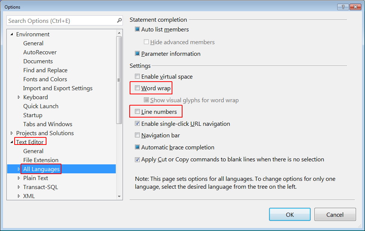Toggle Auto list members checkbox
Image resolution: width=365 pixels, height=231 pixels.
[x=138, y=30]
